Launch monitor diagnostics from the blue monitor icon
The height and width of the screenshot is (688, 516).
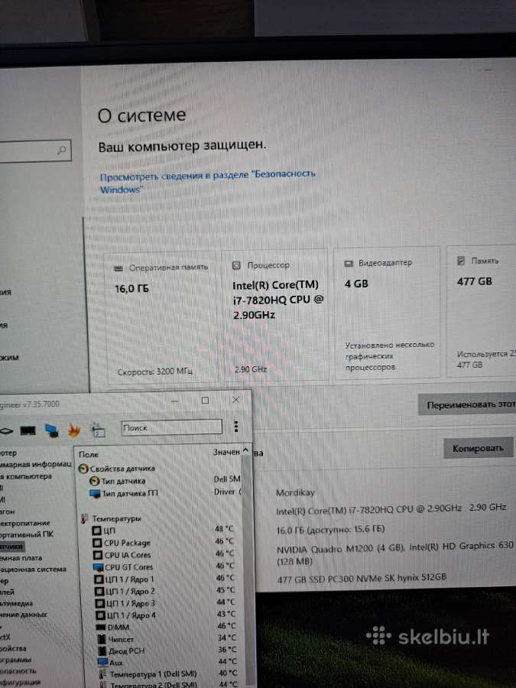[52, 430]
